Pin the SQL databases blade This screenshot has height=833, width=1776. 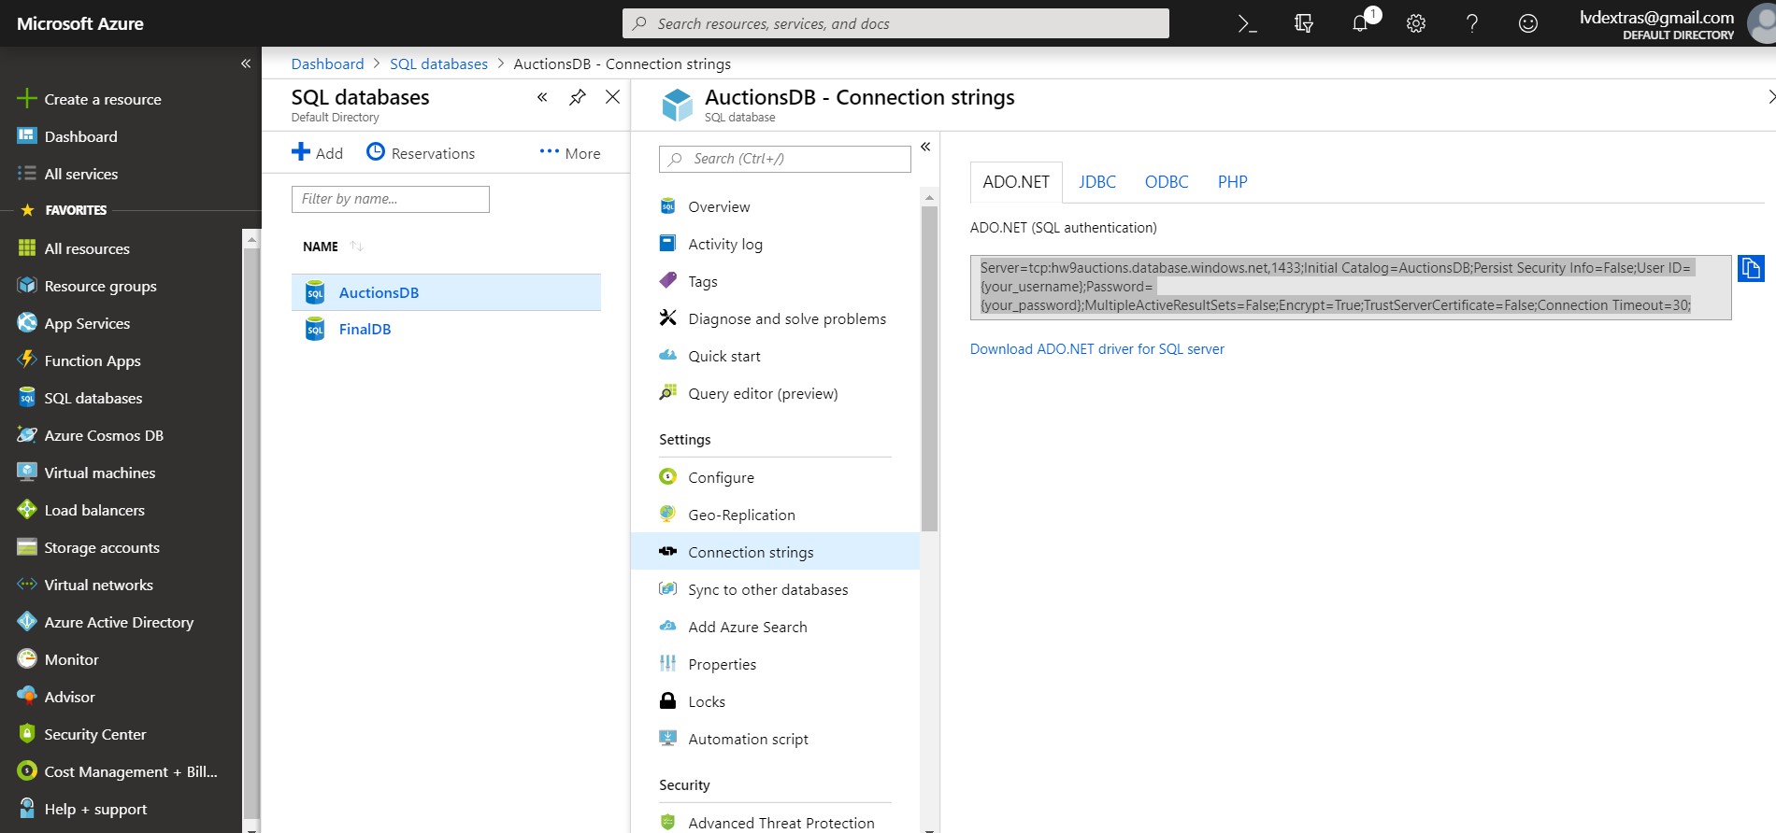coord(578,97)
